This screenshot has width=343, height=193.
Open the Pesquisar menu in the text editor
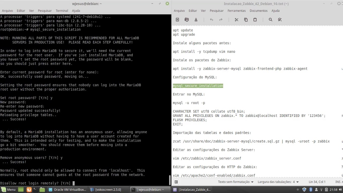pos(217,11)
